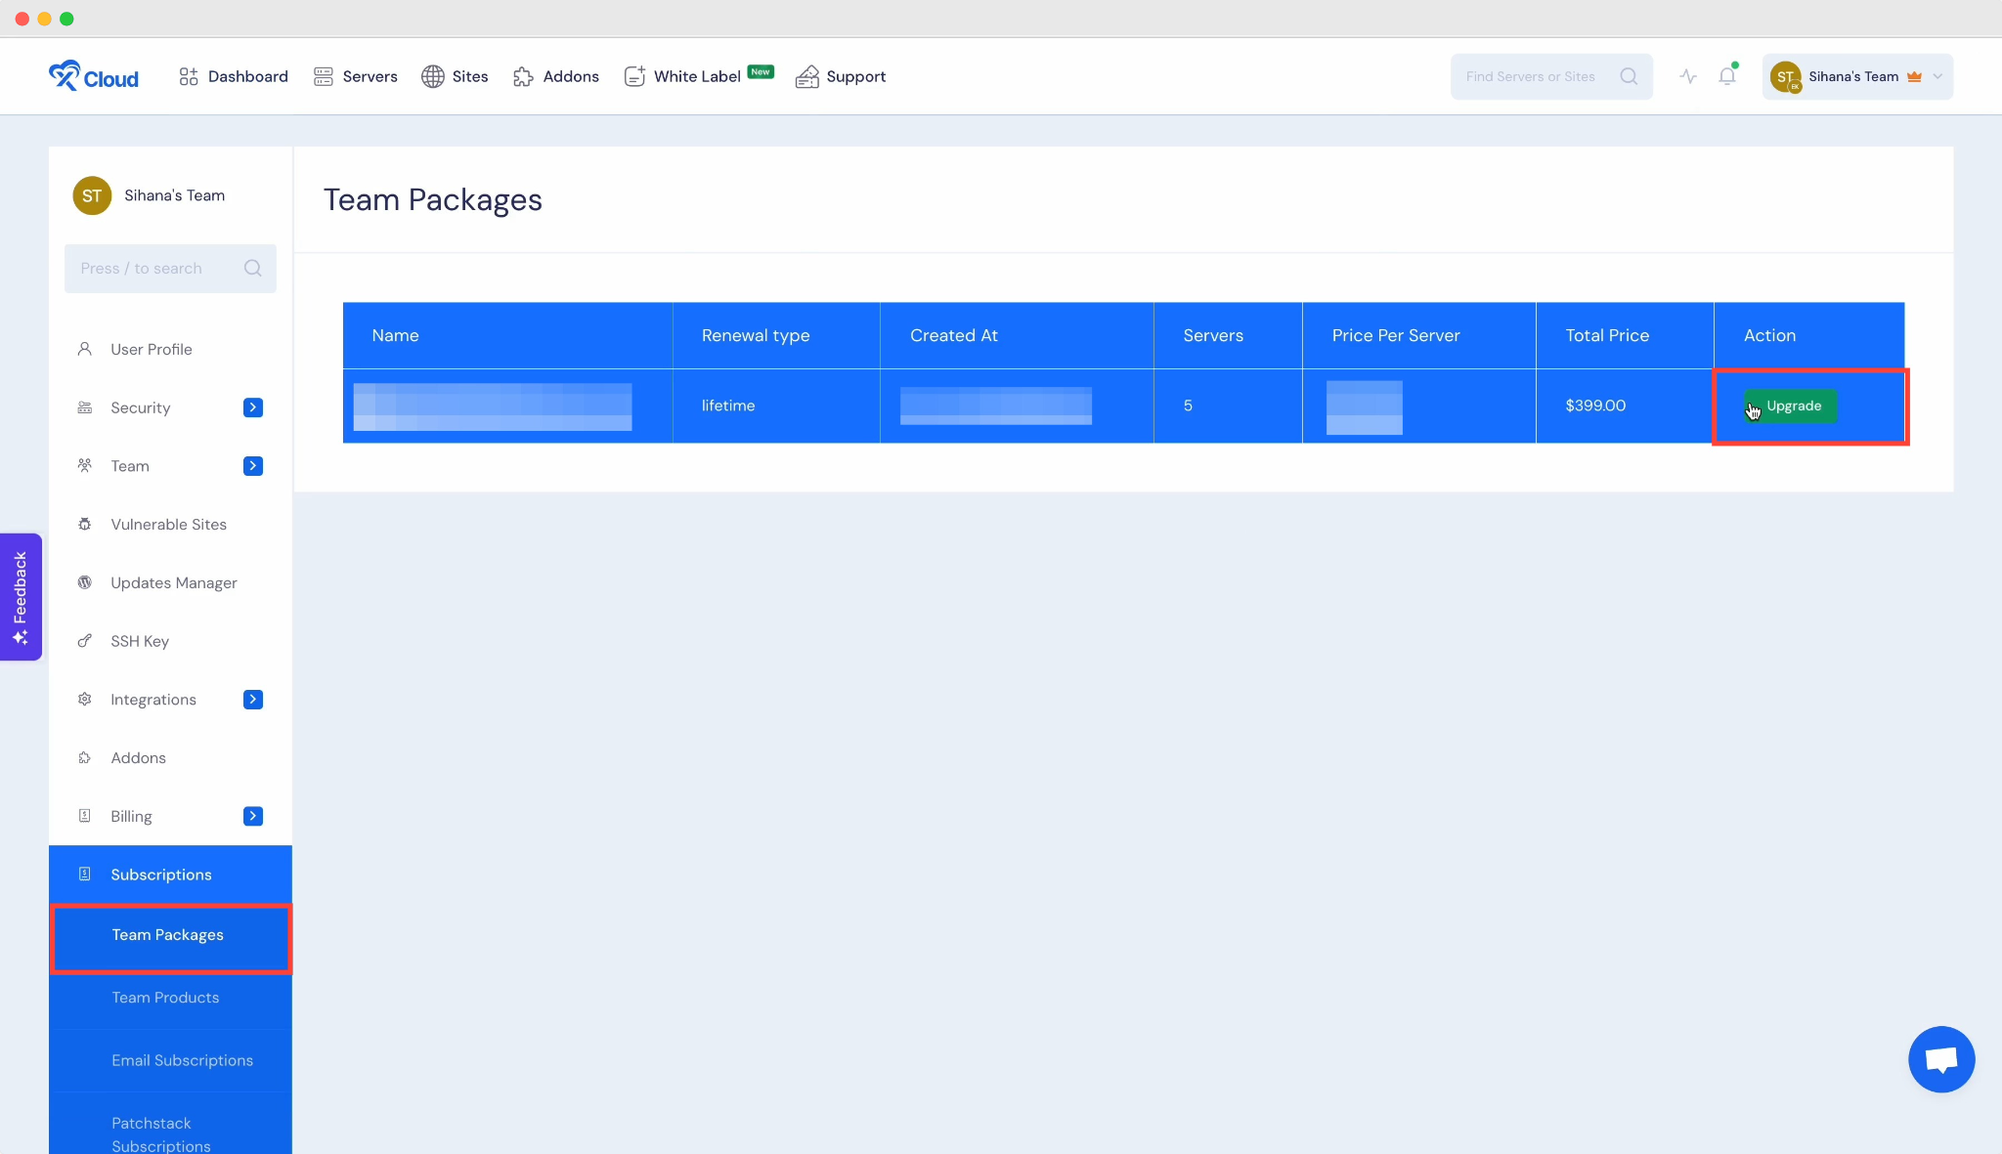Click the Security shield icon in sidebar
The width and height of the screenshot is (2002, 1154).
[85, 407]
